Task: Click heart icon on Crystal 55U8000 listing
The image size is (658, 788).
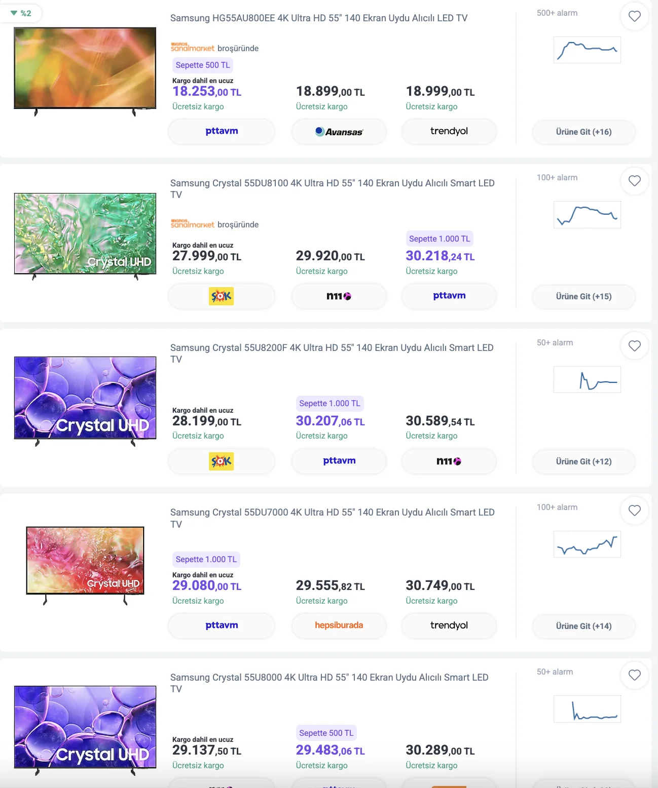Action: click(634, 675)
